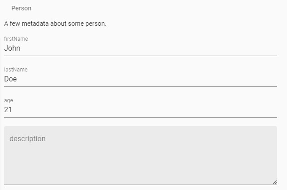Place cursor on the text John

click(x=12, y=48)
